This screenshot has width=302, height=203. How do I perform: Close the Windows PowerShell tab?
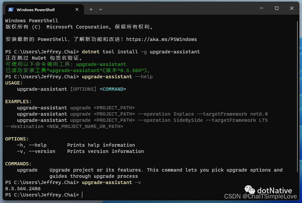tap(77, 9)
